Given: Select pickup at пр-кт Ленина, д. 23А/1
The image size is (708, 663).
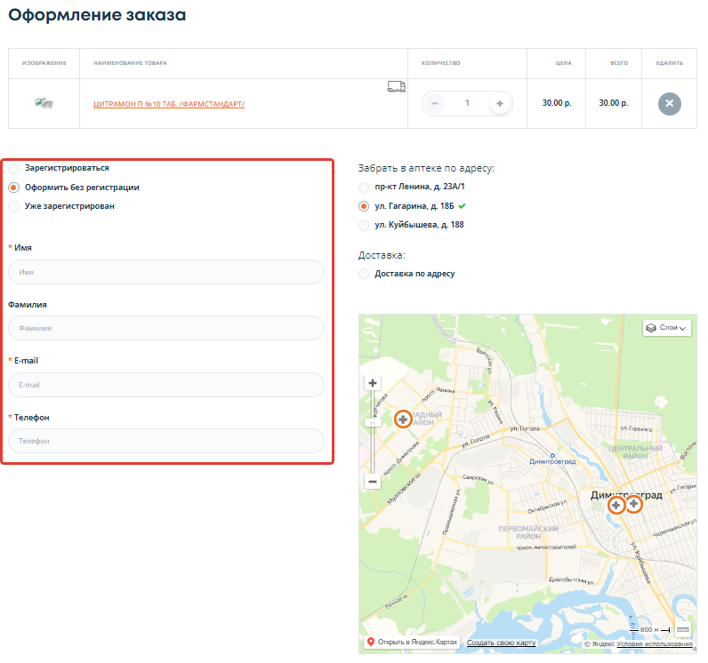Looking at the screenshot, I should [x=363, y=188].
